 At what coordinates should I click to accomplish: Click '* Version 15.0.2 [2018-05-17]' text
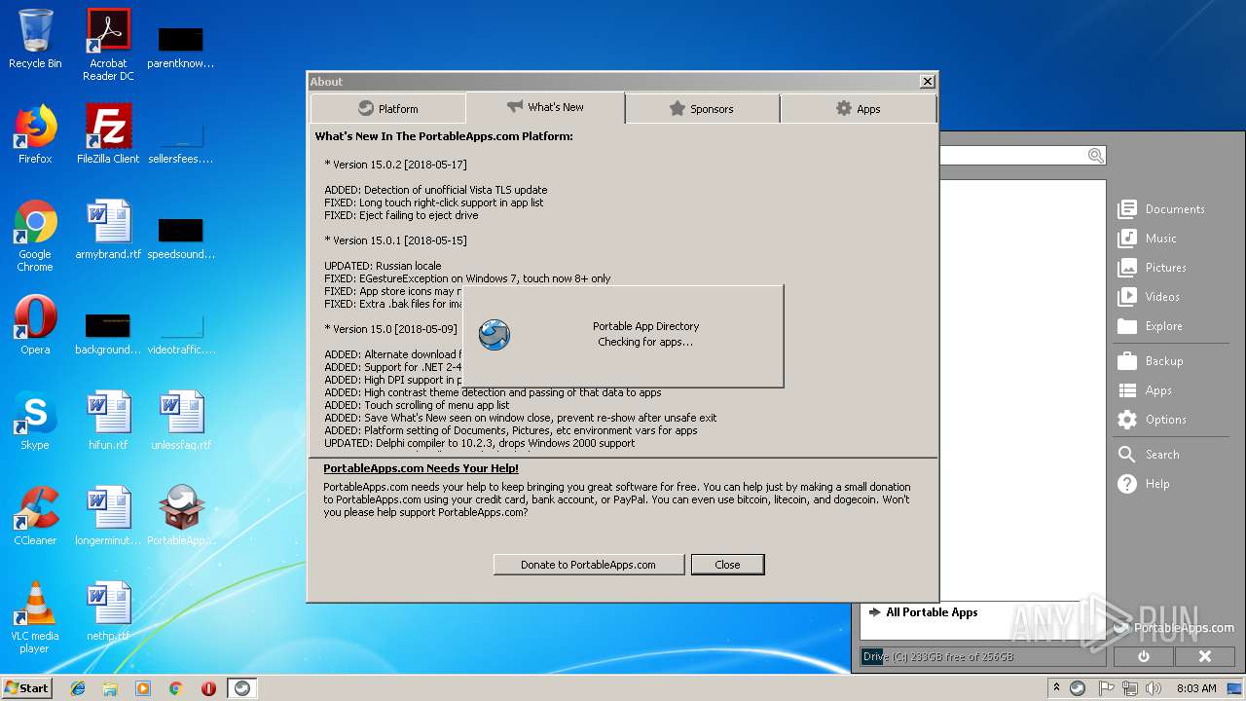[395, 165]
